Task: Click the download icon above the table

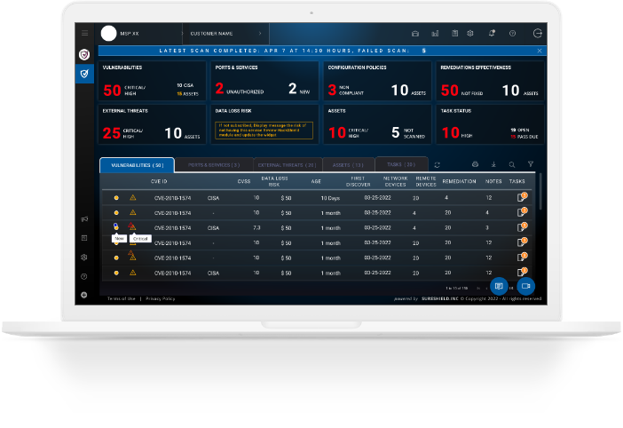Action: pyautogui.click(x=493, y=164)
